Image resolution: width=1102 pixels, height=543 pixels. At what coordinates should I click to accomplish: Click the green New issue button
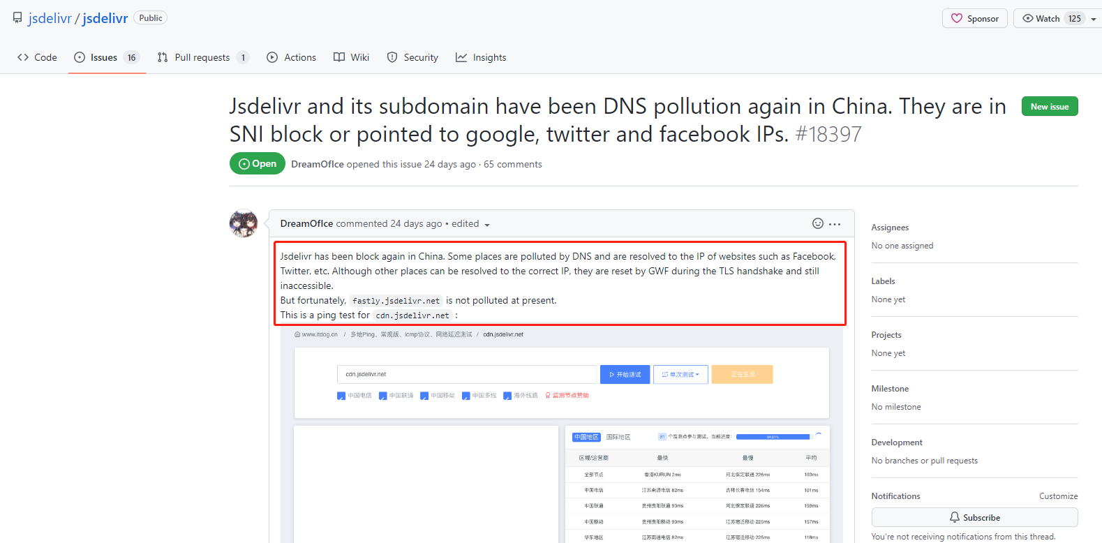(x=1049, y=106)
